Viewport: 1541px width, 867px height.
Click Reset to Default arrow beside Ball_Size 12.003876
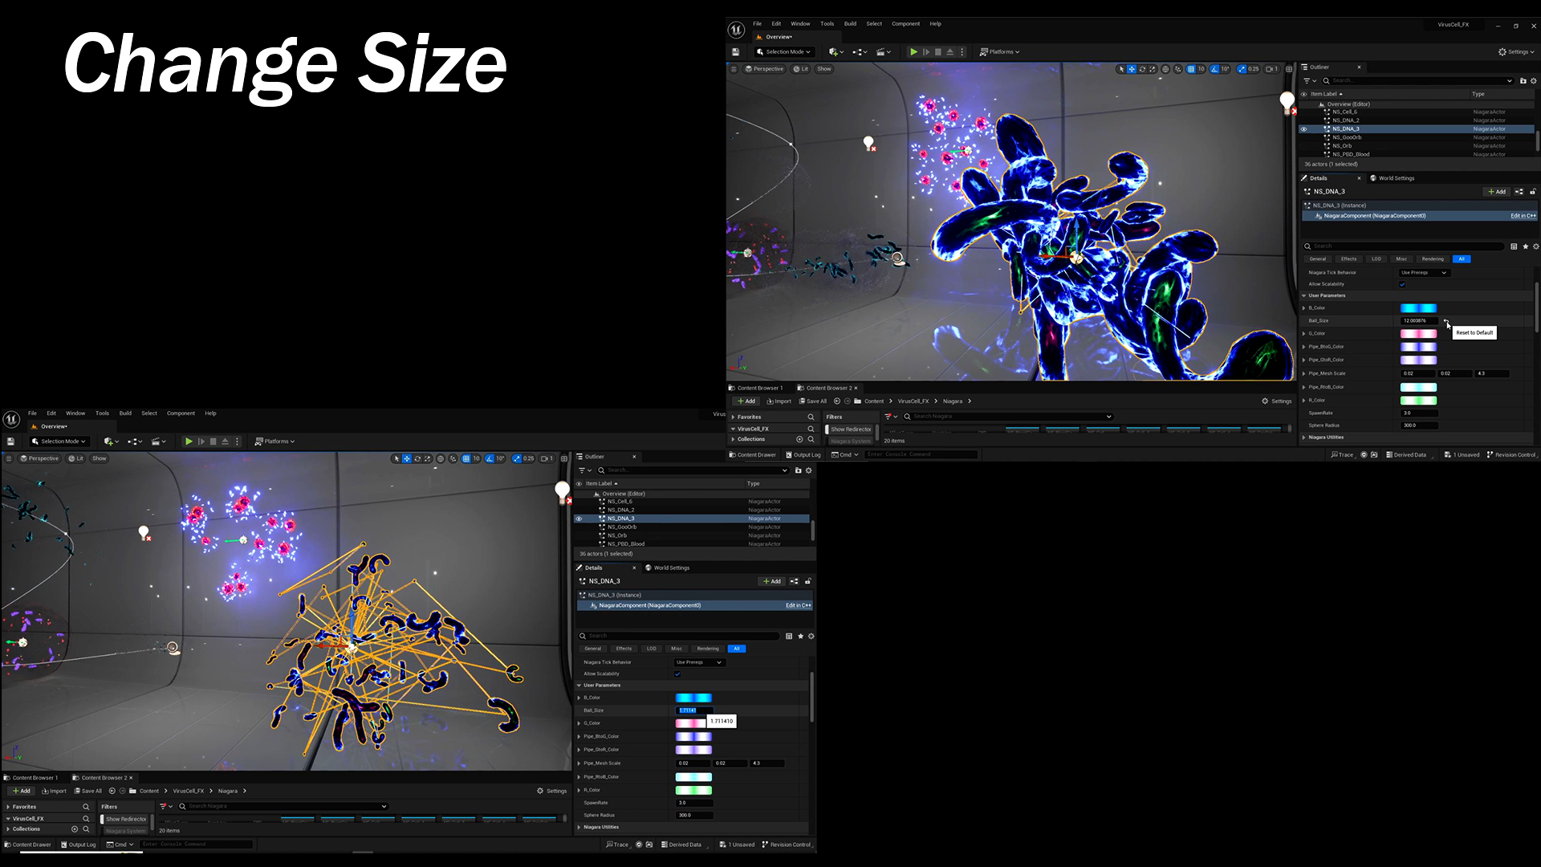tap(1446, 320)
